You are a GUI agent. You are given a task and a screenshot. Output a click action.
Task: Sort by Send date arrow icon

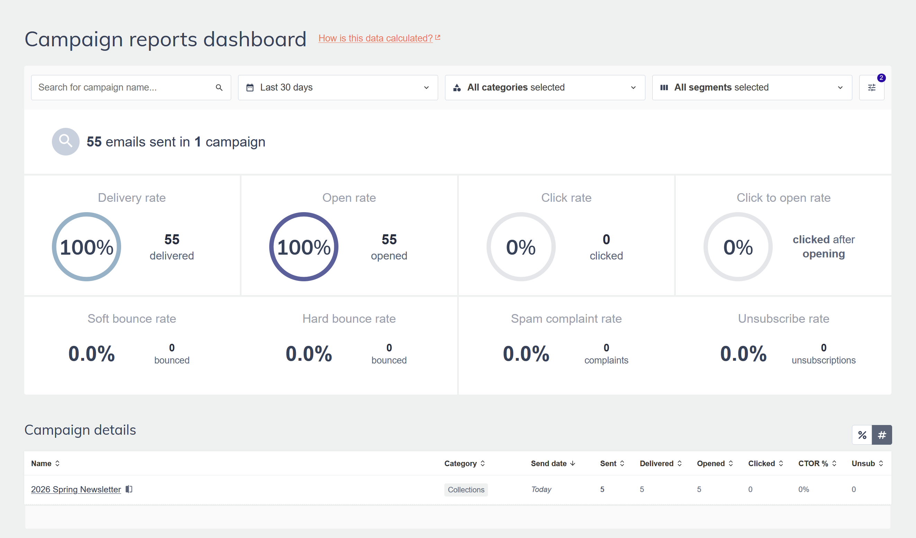[x=573, y=463]
